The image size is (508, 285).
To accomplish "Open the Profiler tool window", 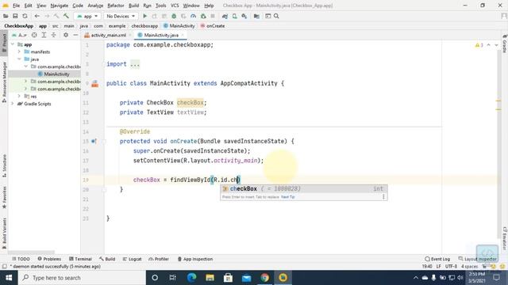I will [x=159, y=259].
